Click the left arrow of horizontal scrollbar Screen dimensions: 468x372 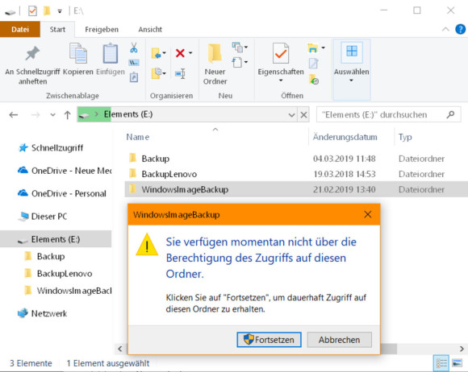click(x=120, y=349)
